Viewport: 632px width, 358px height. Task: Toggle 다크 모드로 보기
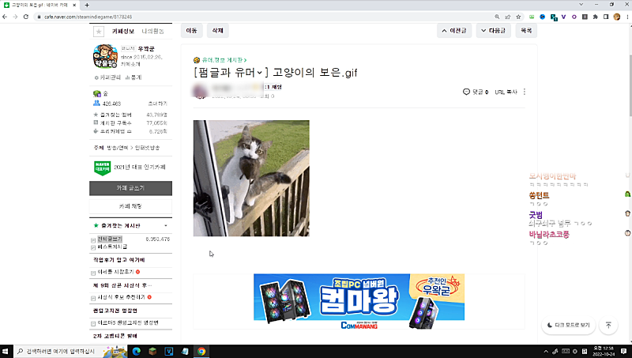568,325
